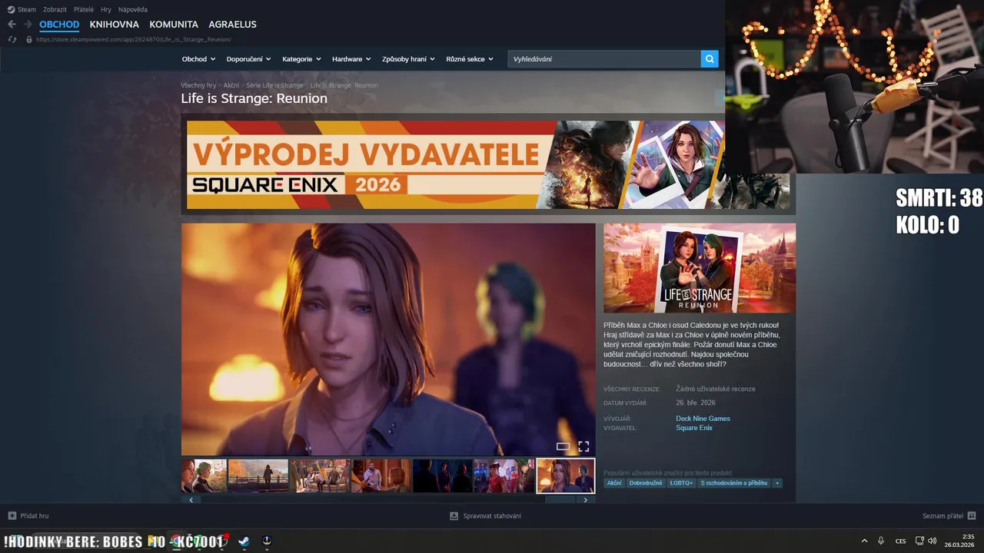The width and height of the screenshot is (984, 553).
Task: Click the Přidat hru button
Action: 28,515
